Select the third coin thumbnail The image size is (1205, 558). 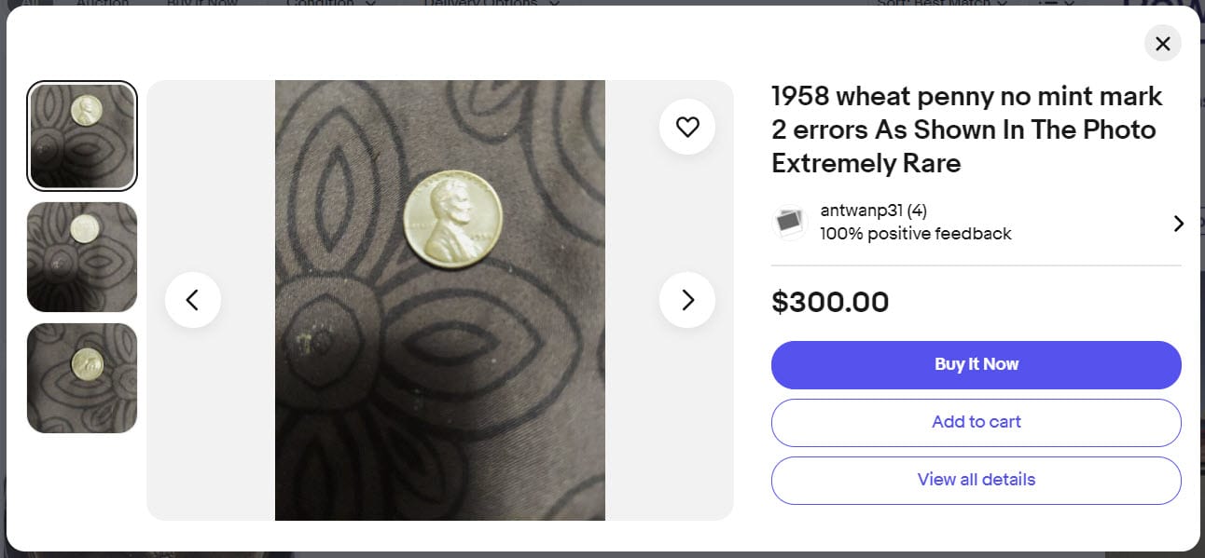[x=82, y=378]
